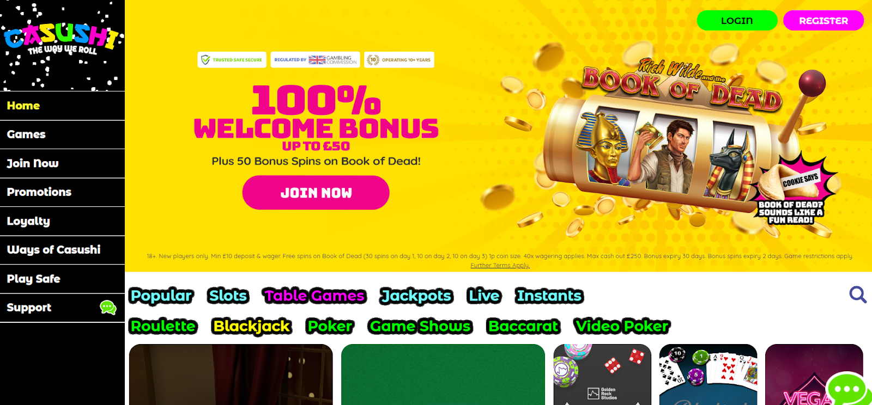Select the Loyalty sidebar item
872x405 pixels.
62,221
